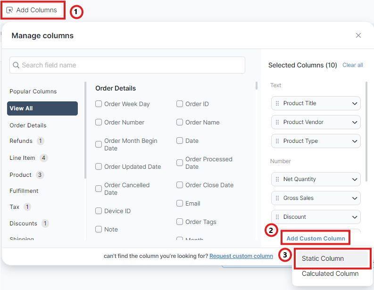The image size is (374, 290).
Task: Grab the Product Type drag handle
Action: [277, 141]
